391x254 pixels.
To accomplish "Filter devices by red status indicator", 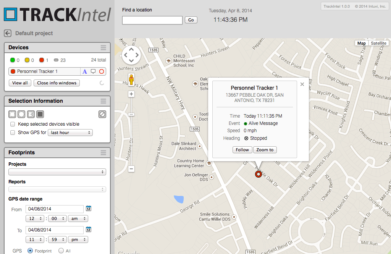I will tap(42, 60).
